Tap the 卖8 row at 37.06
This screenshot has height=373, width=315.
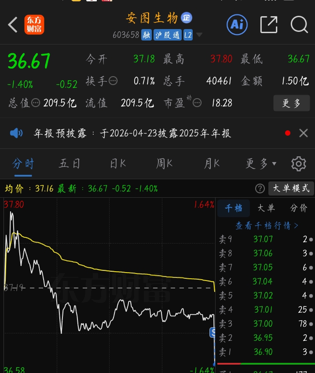(266, 253)
